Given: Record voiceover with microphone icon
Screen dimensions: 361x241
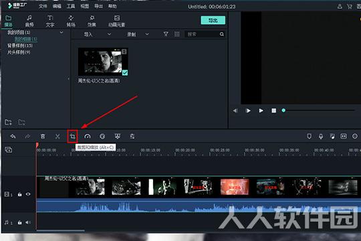Looking at the screenshot, I should (321, 137).
